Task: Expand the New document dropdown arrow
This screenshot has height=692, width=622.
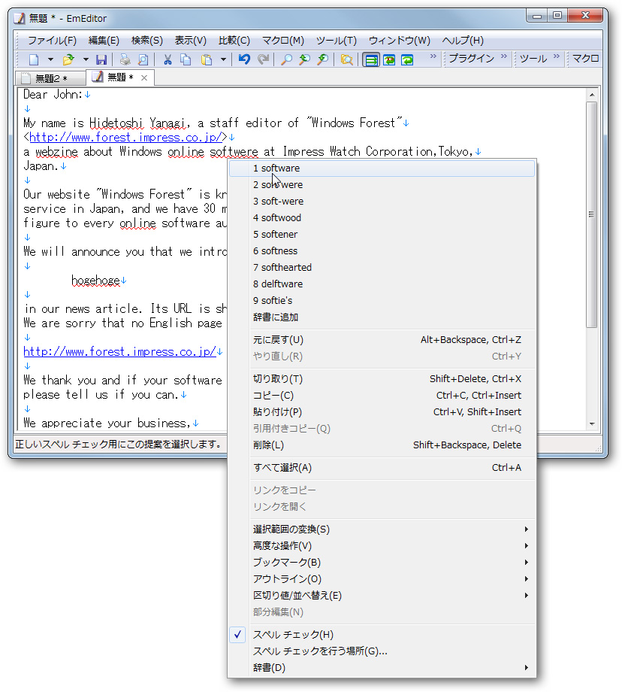Action: pos(50,59)
